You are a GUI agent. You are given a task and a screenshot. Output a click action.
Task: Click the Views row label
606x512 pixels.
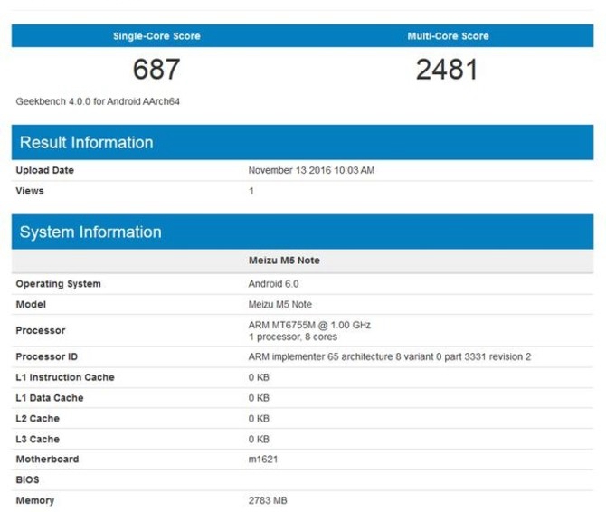pyautogui.click(x=30, y=191)
